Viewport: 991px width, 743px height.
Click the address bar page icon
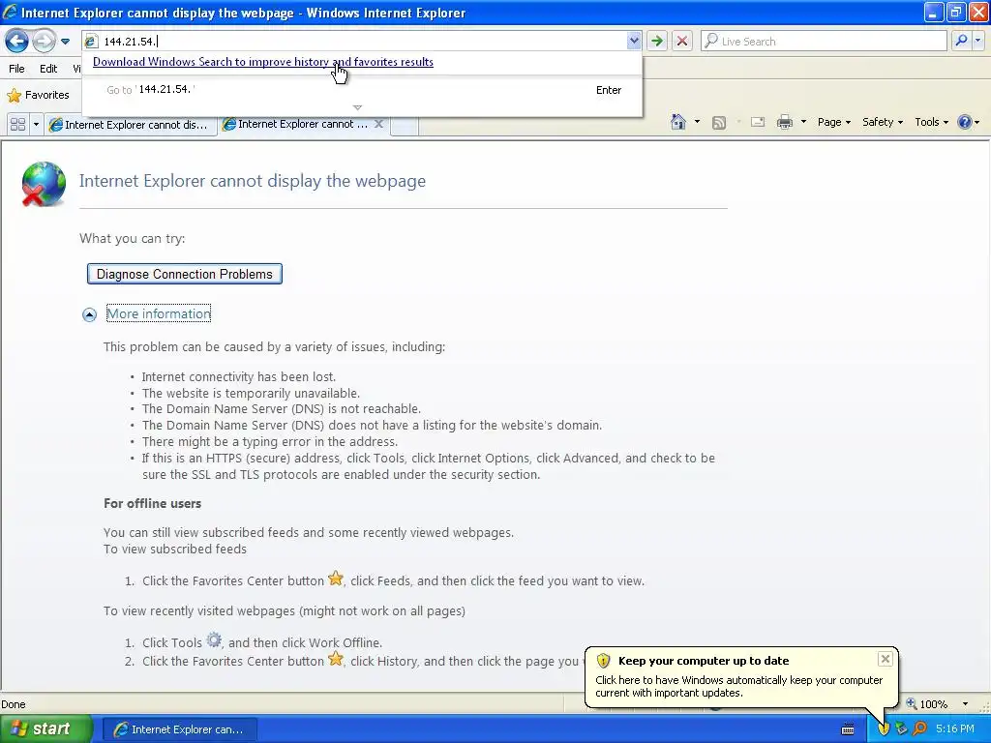click(91, 42)
